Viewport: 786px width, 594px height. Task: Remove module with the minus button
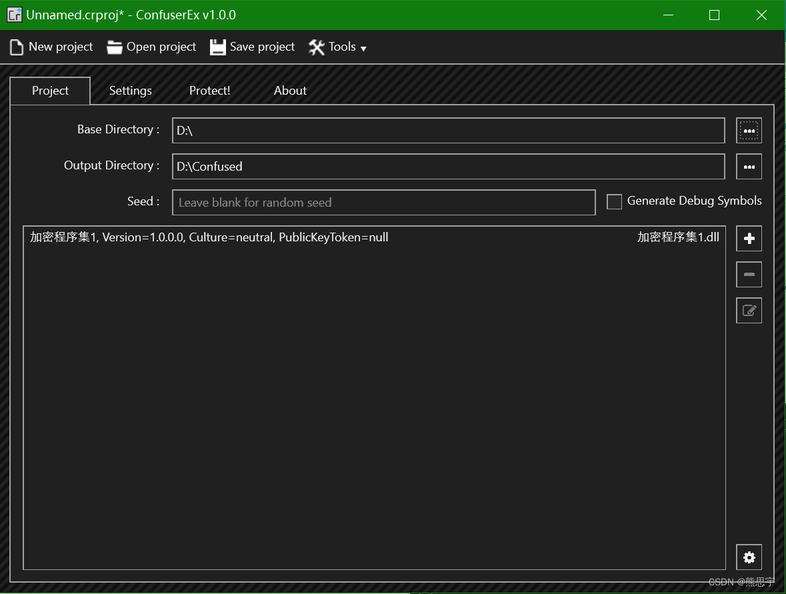tap(749, 274)
